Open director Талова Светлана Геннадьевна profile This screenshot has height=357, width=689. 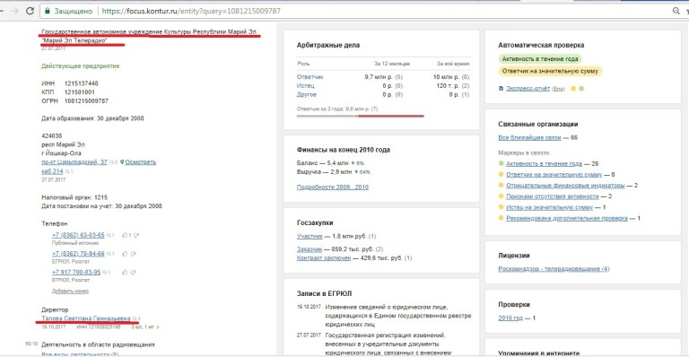86,318
